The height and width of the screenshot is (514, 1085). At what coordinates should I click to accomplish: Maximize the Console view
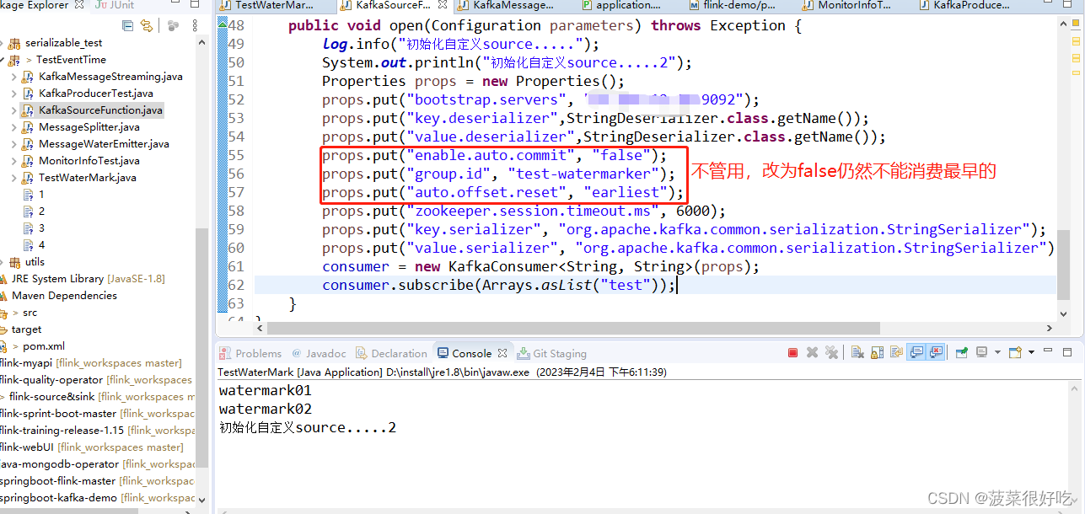1067,351
